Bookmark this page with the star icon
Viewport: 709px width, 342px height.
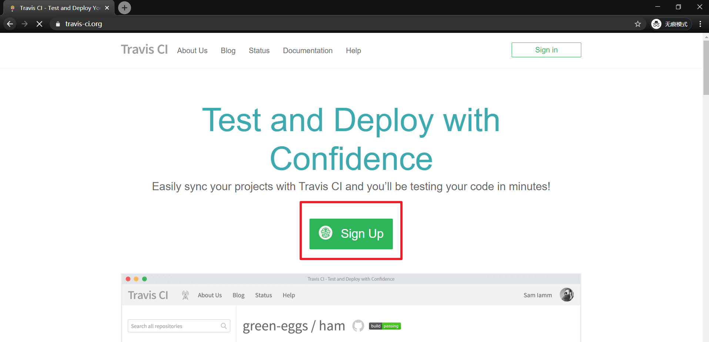pos(638,24)
